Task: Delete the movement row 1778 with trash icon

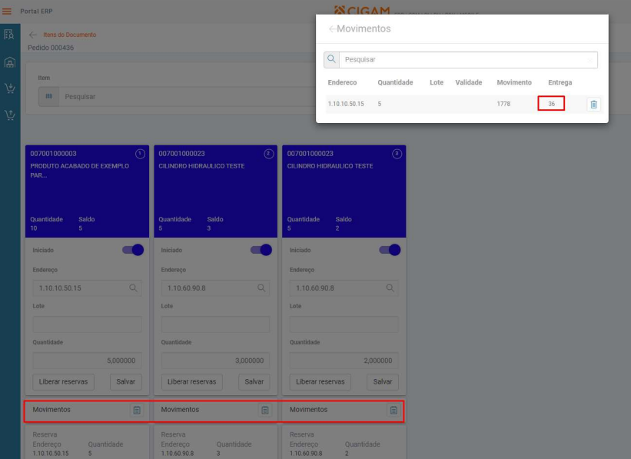Action: click(x=593, y=105)
